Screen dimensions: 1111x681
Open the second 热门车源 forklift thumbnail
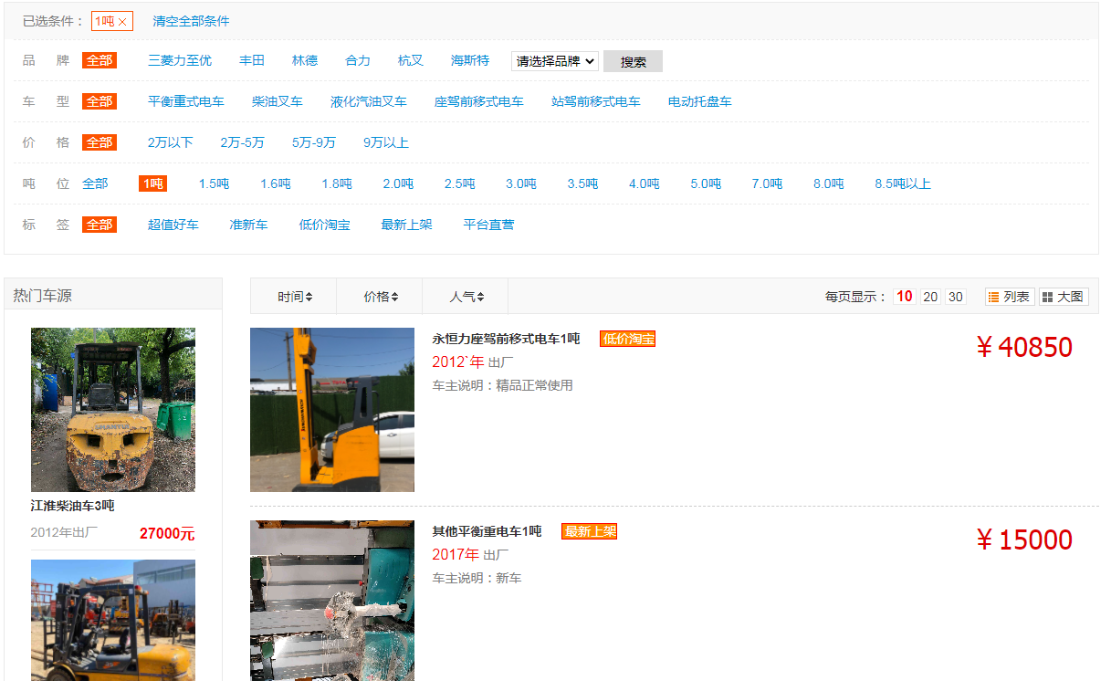tap(113, 620)
